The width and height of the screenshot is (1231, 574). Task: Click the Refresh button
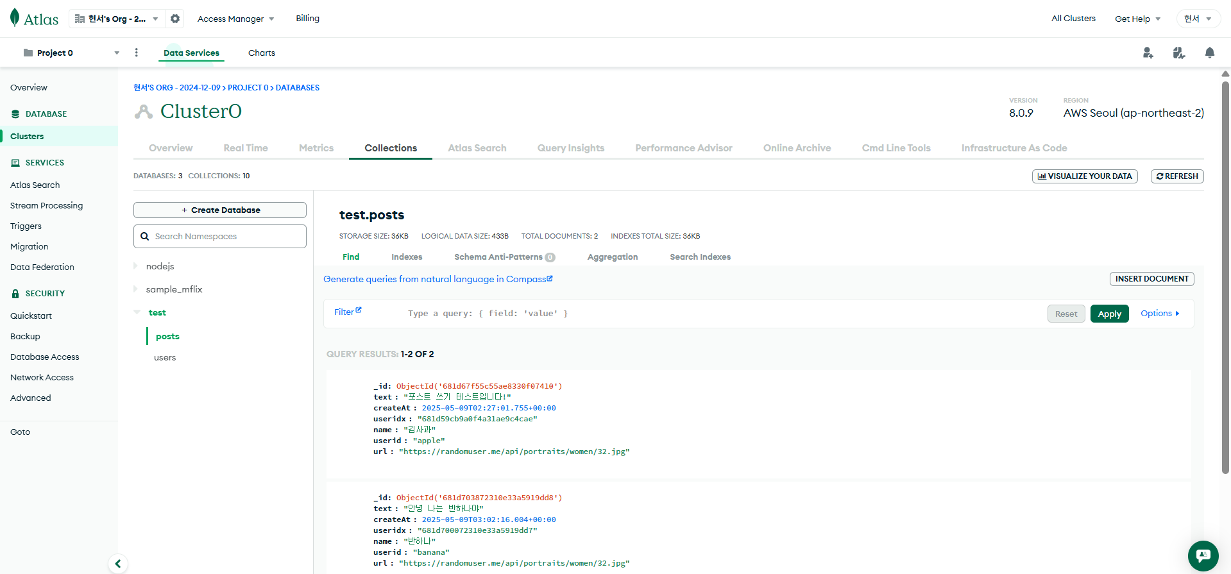tap(1177, 176)
